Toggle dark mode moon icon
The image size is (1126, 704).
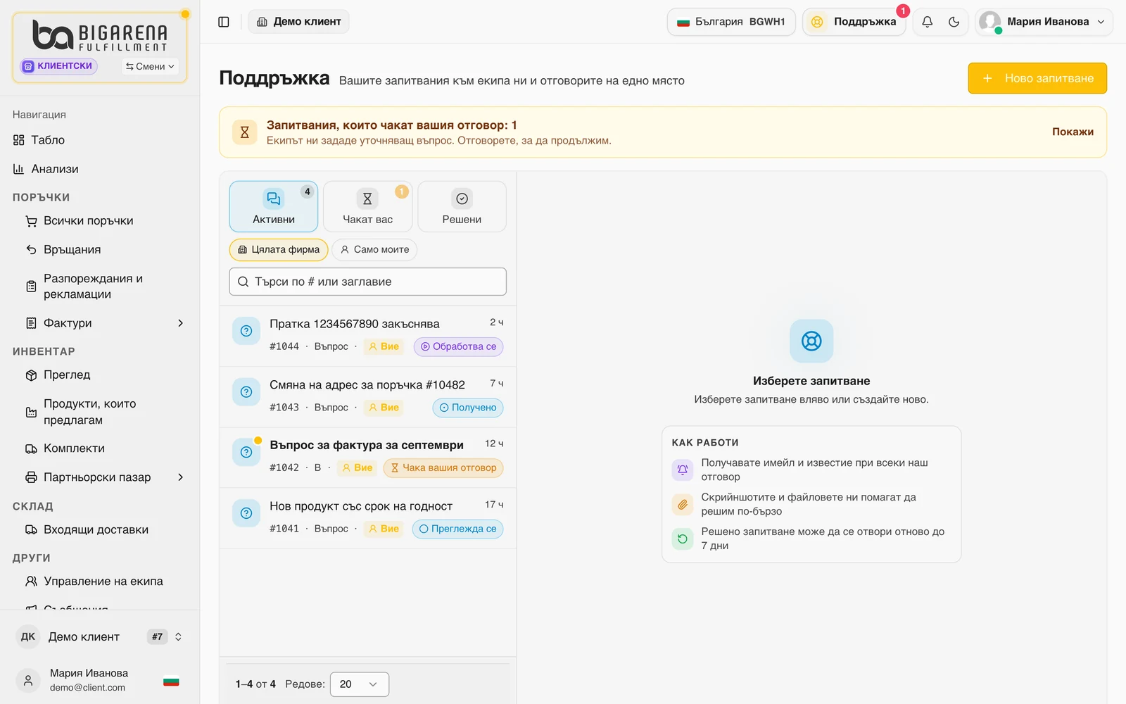954,22
